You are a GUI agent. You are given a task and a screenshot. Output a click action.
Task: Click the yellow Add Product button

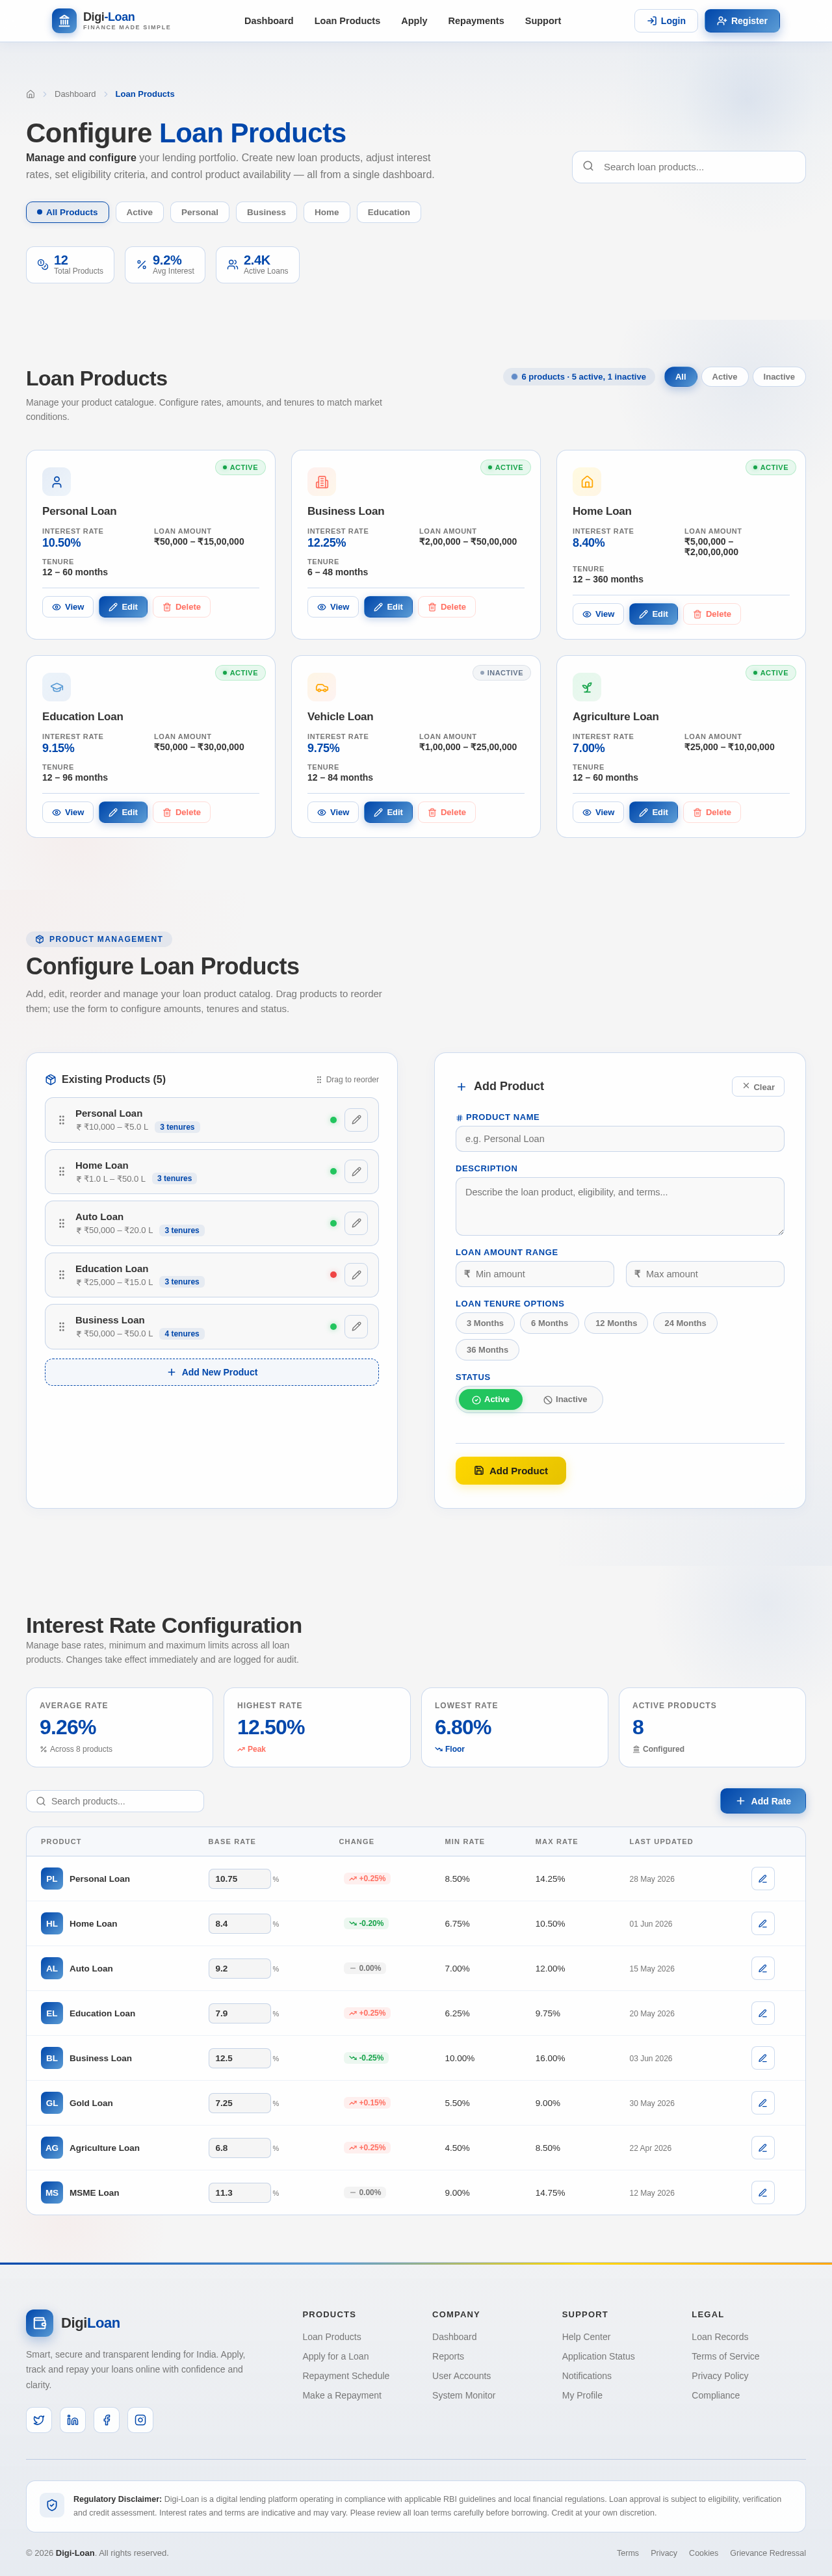coord(511,1471)
